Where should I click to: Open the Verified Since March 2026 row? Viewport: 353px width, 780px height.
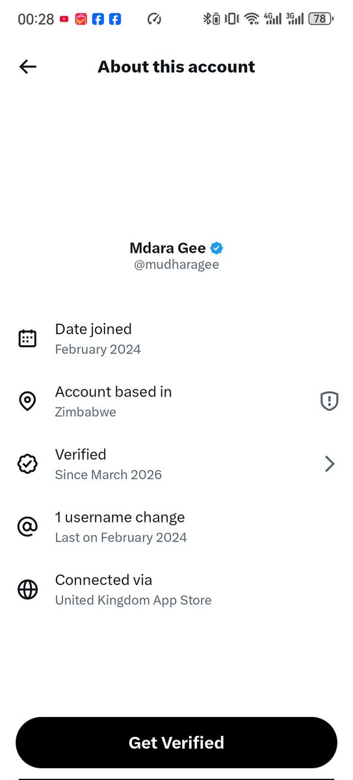(176, 464)
